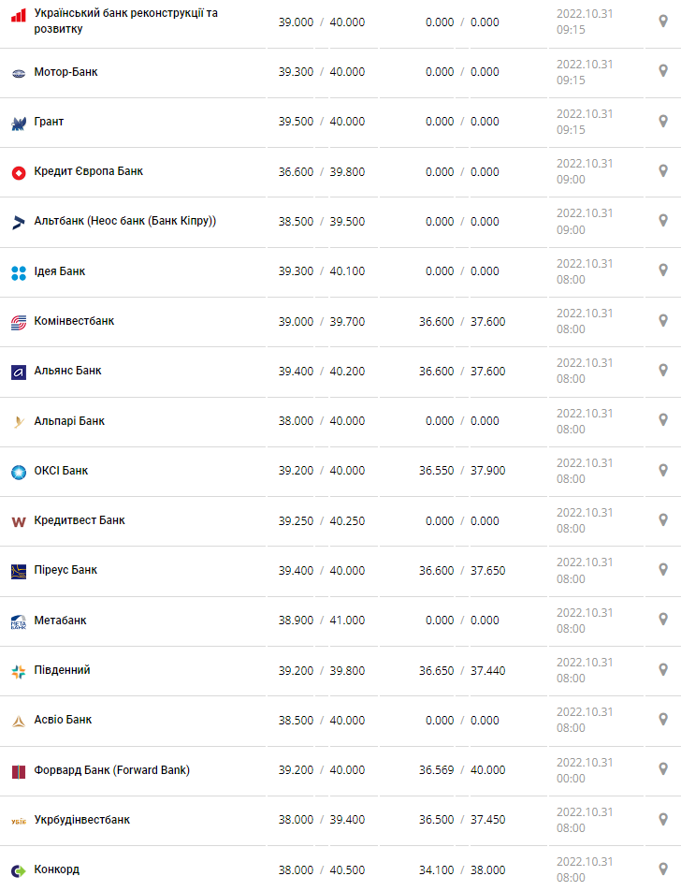Image resolution: width=681 pixels, height=891 pixels.
Task: Open the Альпарі Банк link
Action: [x=69, y=421]
